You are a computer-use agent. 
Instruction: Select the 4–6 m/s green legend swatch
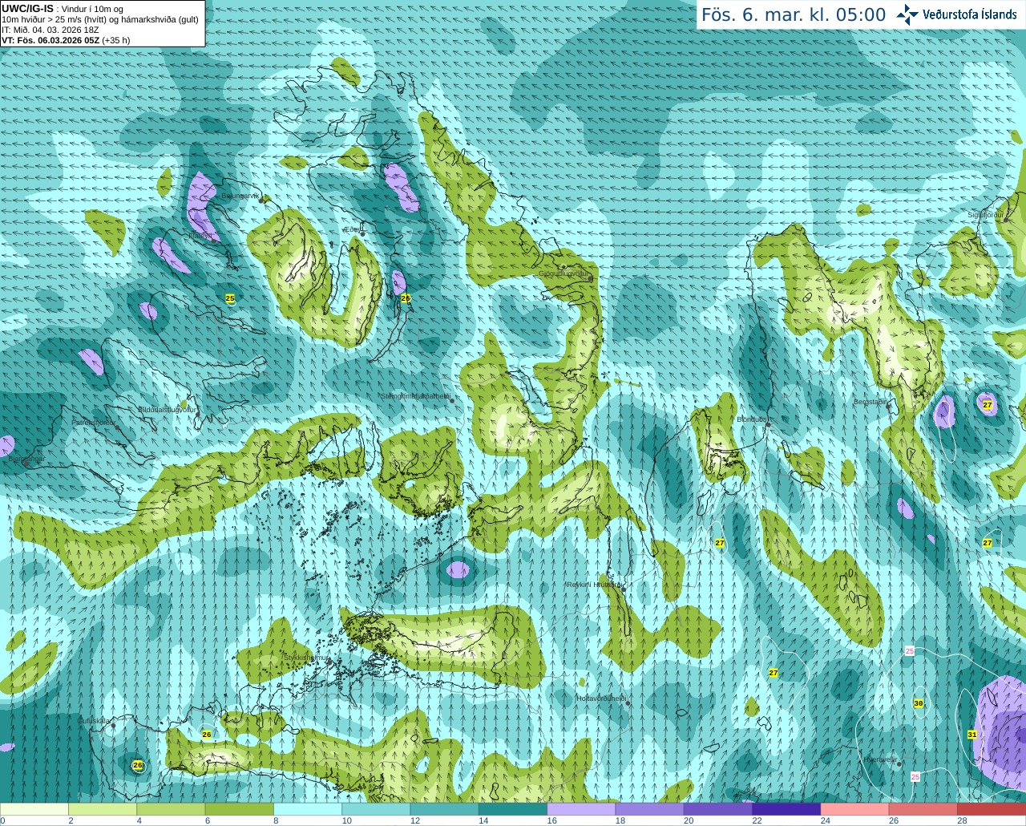tap(171, 808)
